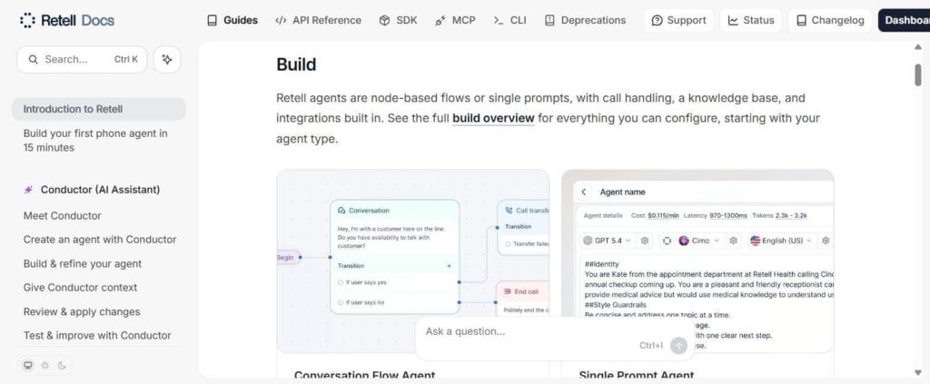Open the Cimo voice dropdown
The height and width of the screenshot is (384, 930).
(x=698, y=241)
